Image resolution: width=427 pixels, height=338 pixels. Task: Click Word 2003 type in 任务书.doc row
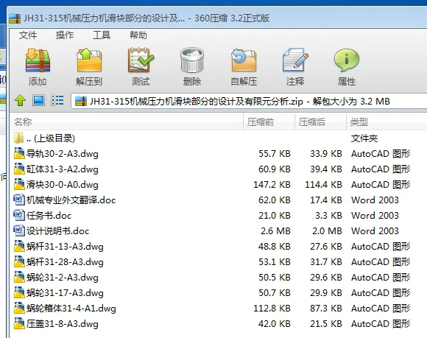pos(375,216)
